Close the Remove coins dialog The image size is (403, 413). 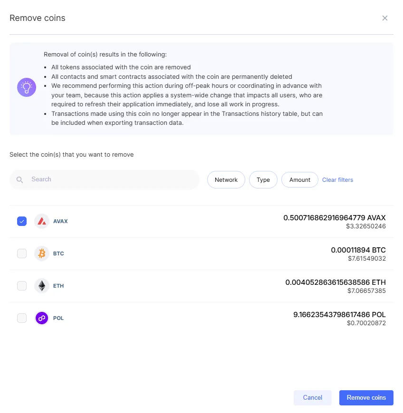385,18
